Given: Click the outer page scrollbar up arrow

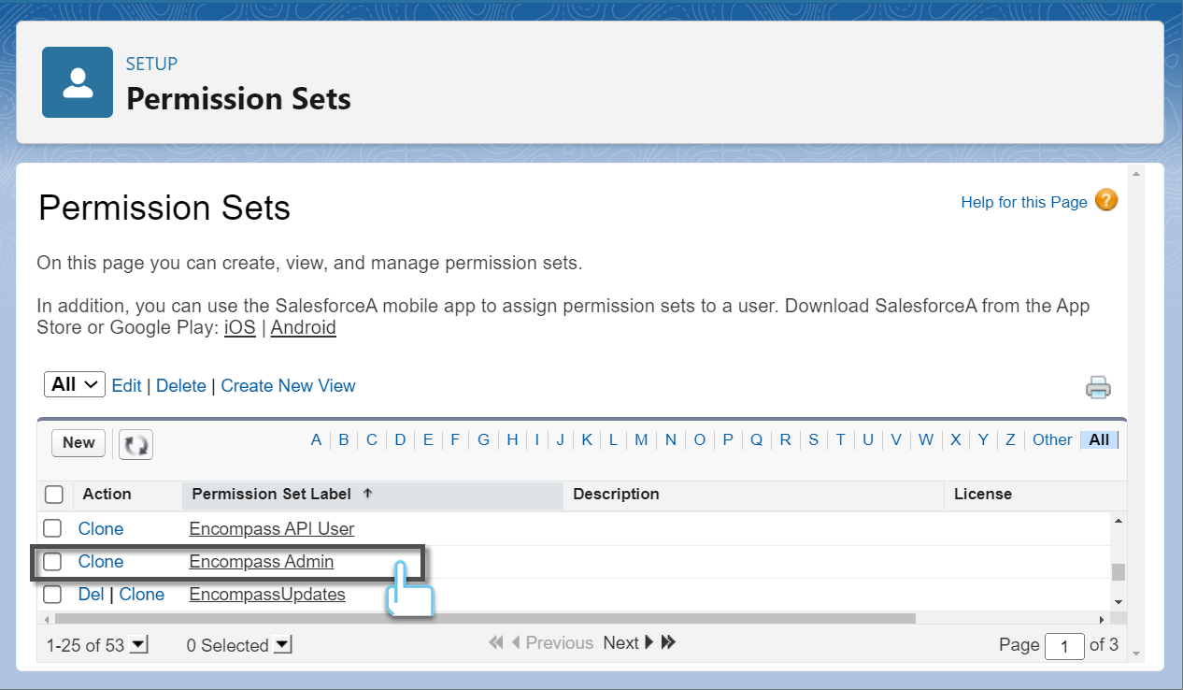Looking at the screenshot, I should [1136, 175].
